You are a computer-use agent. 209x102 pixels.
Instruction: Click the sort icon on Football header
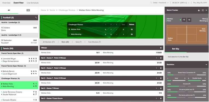point(36,17)
